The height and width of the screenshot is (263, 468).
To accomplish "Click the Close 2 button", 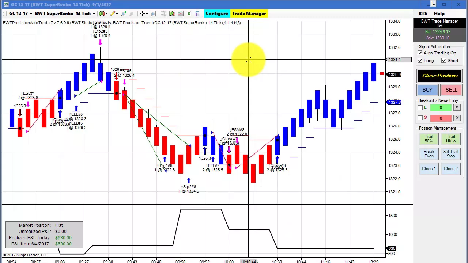I will tap(451, 169).
